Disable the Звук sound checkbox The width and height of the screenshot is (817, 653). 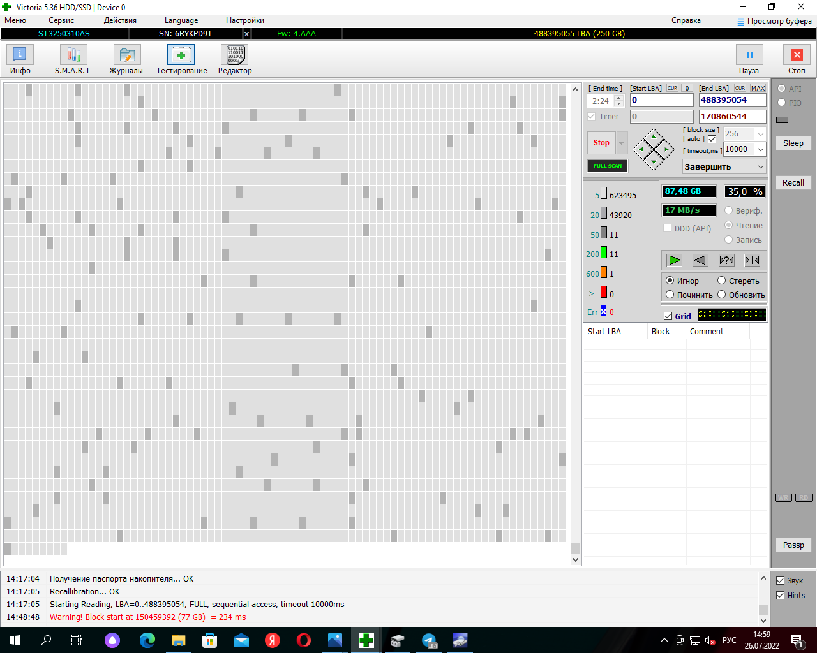pyautogui.click(x=780, y=580)
